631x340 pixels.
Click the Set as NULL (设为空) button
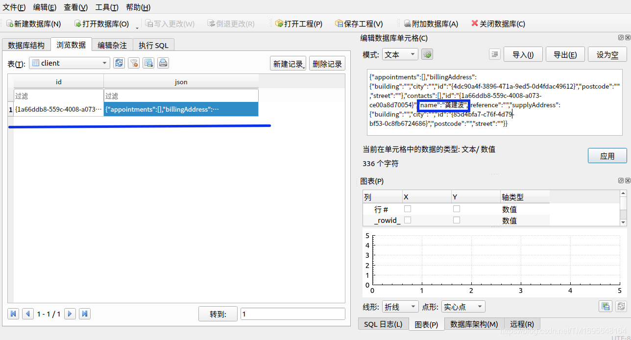point(607,54)
